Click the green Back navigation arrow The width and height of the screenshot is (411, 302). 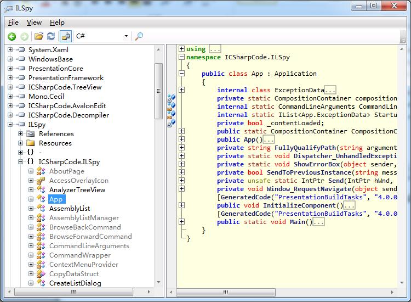pyautogui.click(x=12, y=36)
